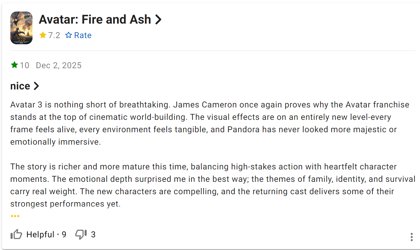
Task: Open the Avatar: Fire and Ash title link
Action: click(x=95, y=19)
